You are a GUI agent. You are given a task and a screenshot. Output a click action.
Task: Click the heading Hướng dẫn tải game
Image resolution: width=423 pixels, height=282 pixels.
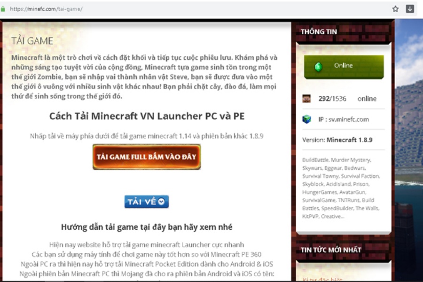coord(147,227)
